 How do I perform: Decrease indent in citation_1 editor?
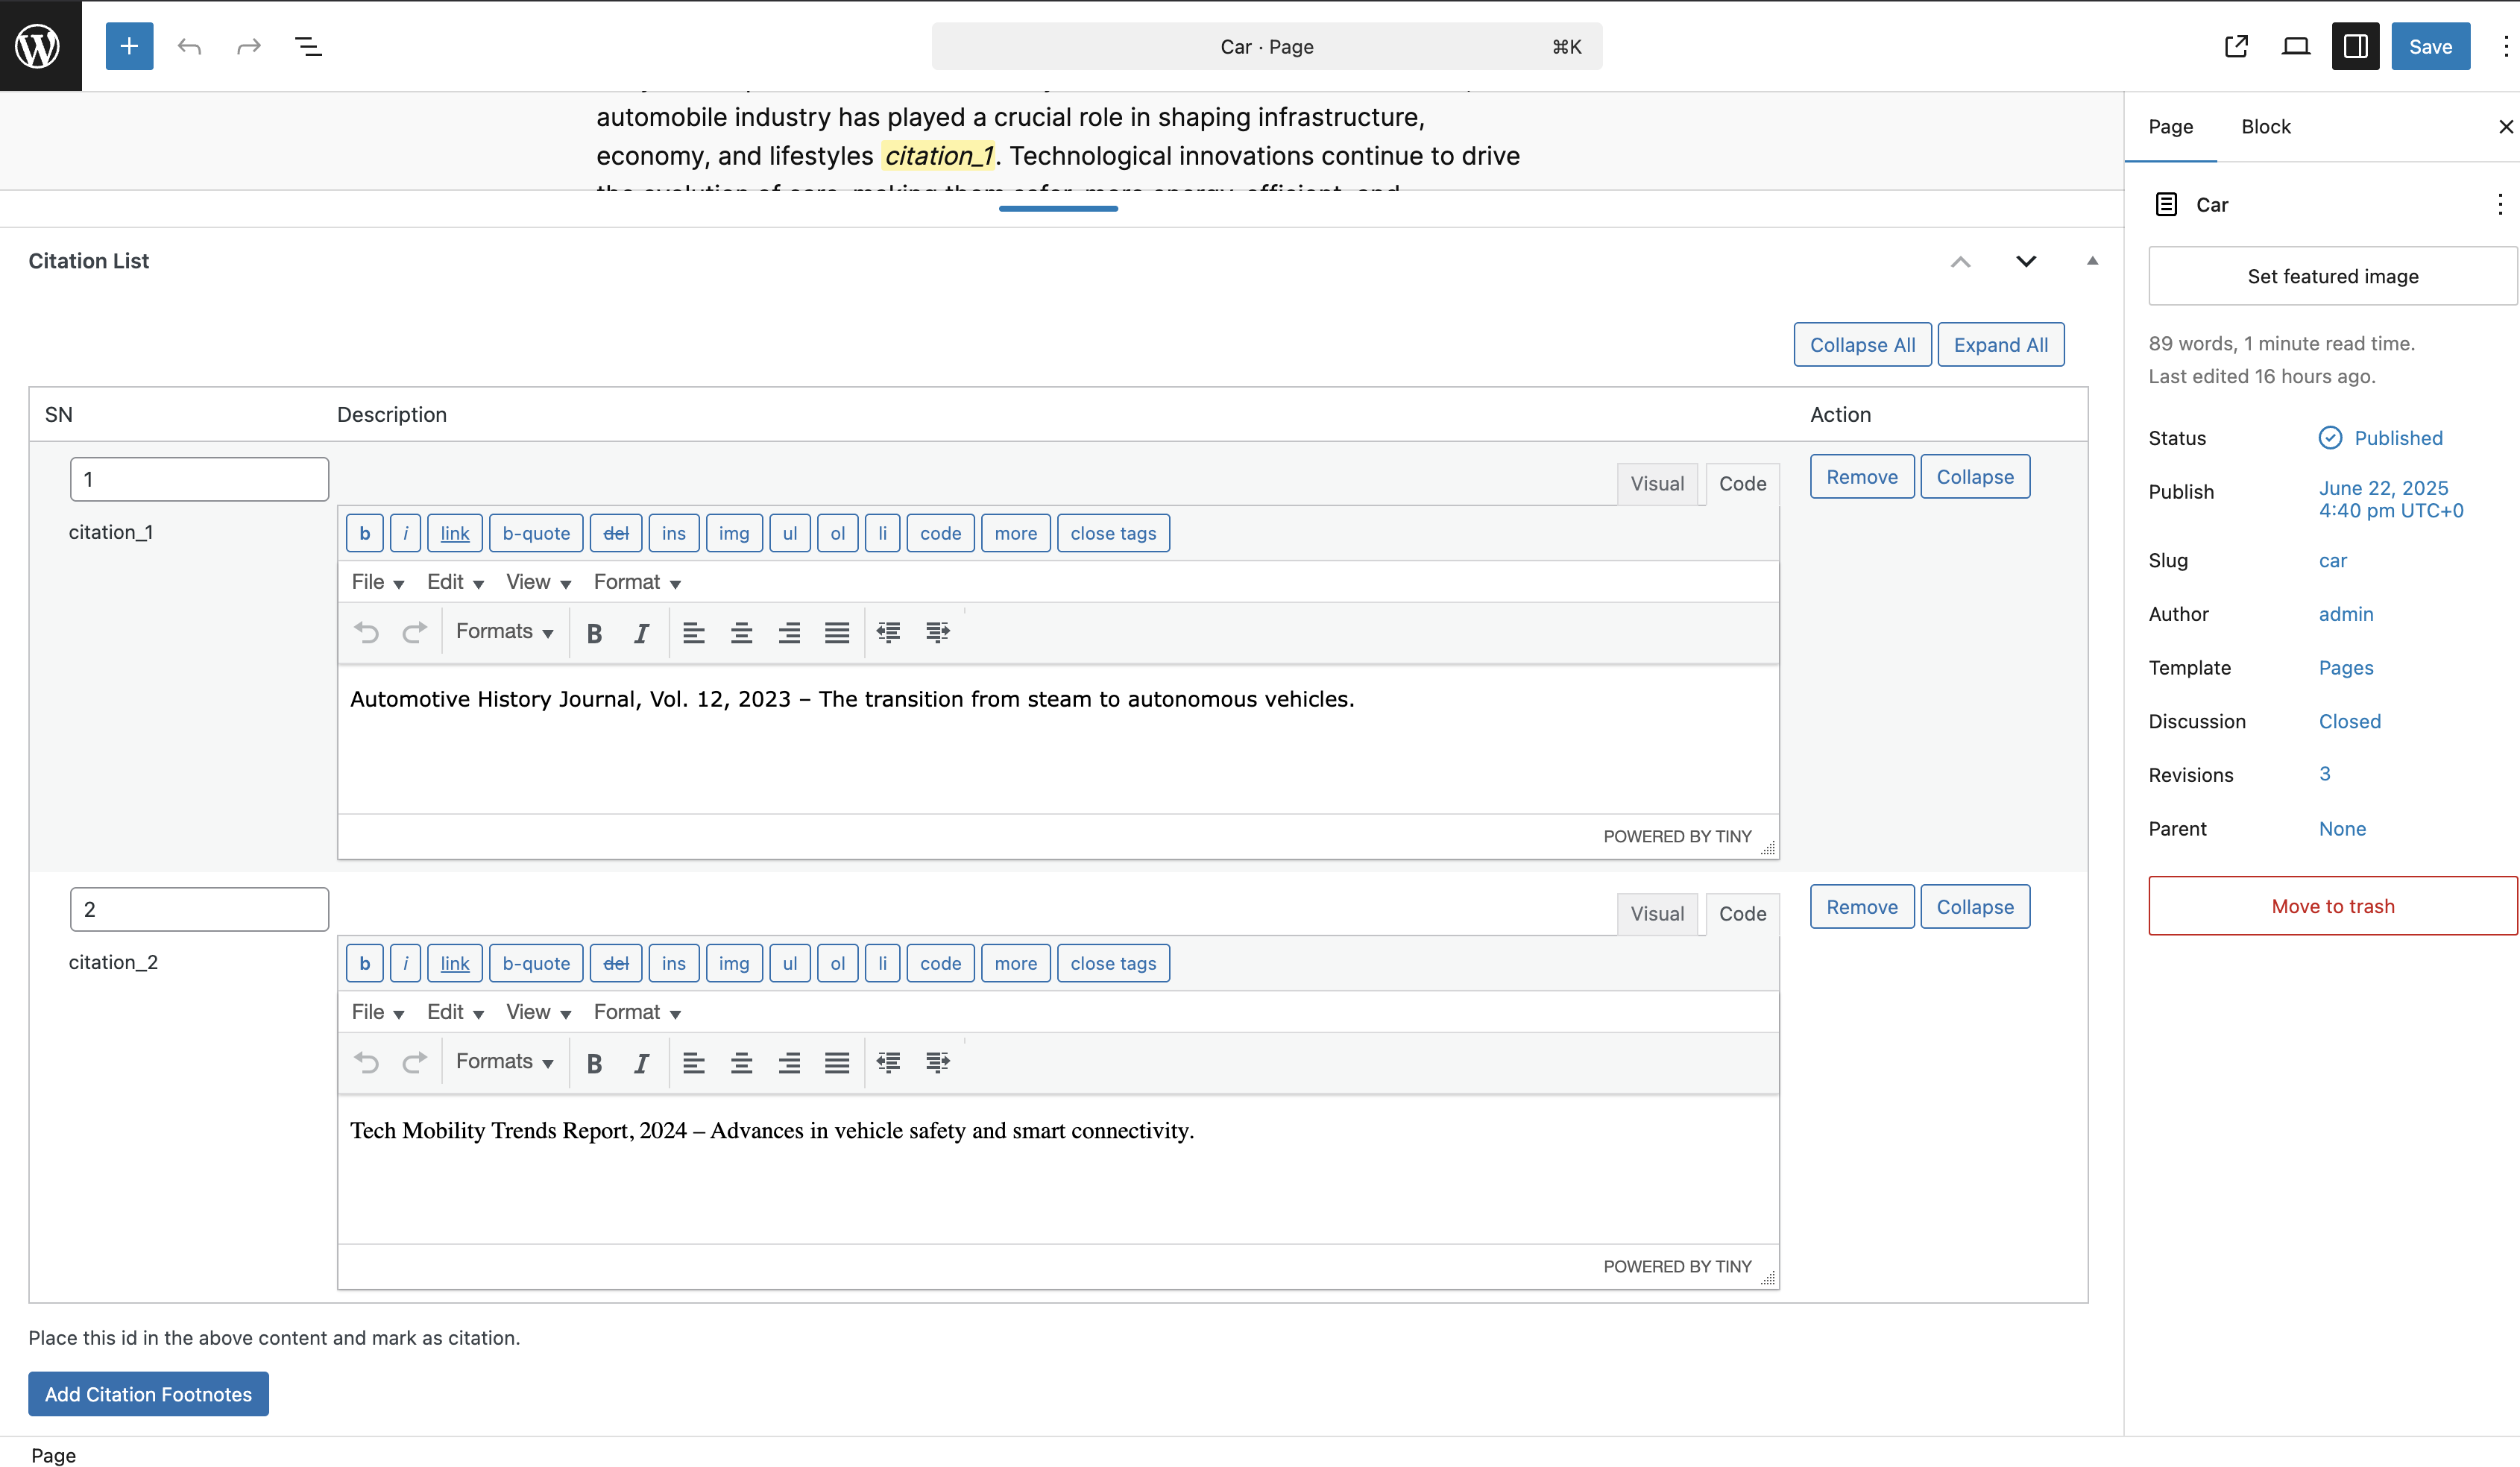tap(888, 633)
